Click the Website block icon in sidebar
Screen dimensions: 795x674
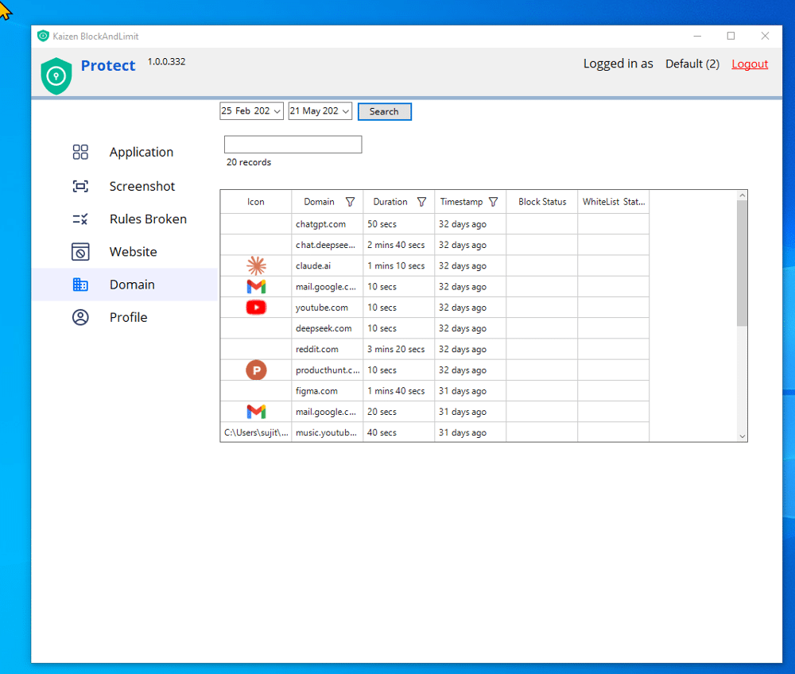[80, 252]
